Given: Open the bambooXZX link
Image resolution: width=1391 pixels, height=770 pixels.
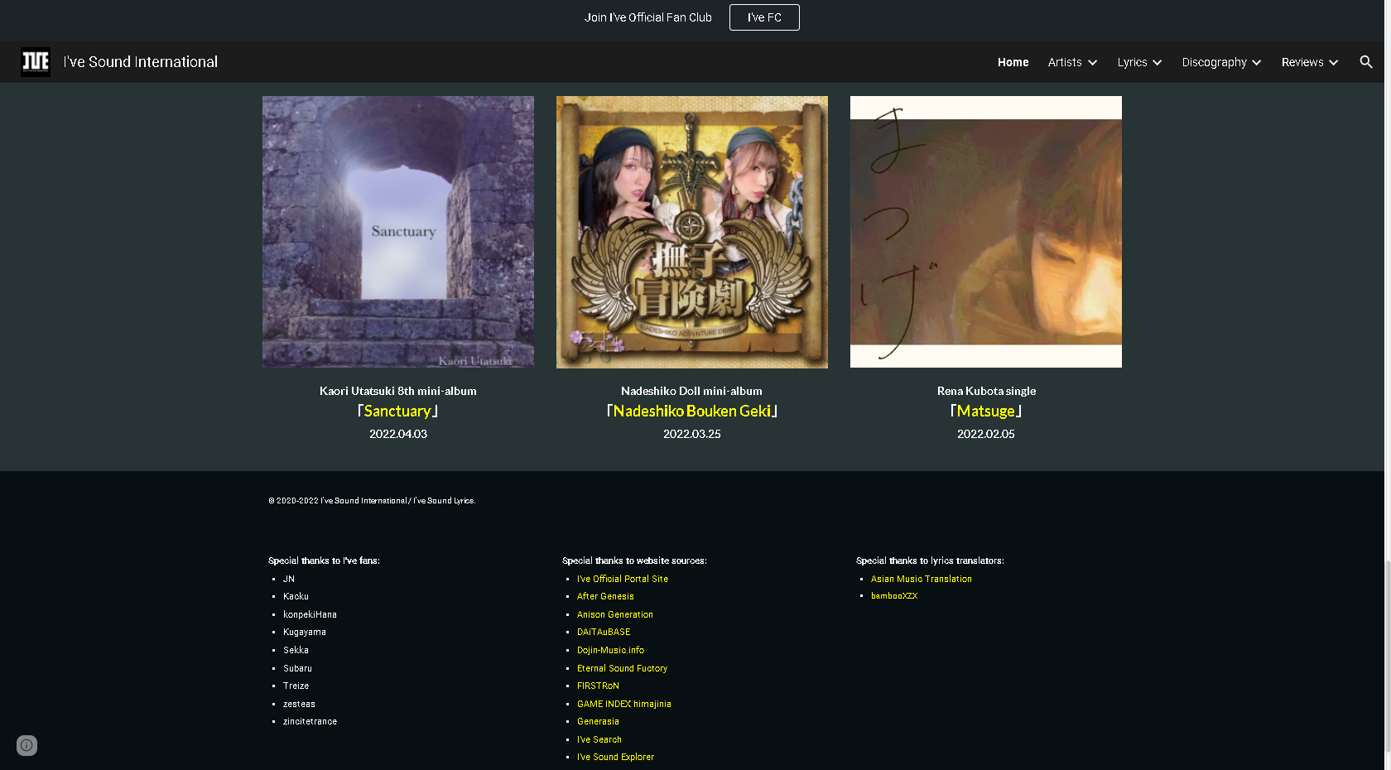Looking at the screenshot, I should [x=894, y=595].
